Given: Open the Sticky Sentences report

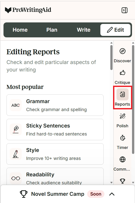Looking at the screenshot, I should (x=55, y=130).
